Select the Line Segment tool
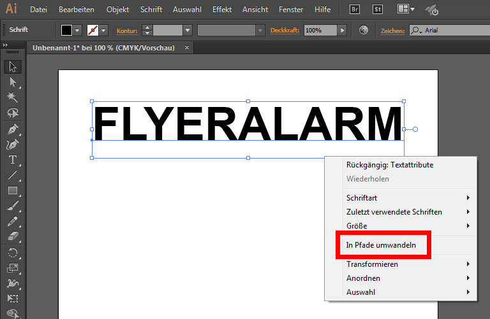Screen dimensions: 490x319 [x=12, y=175]
